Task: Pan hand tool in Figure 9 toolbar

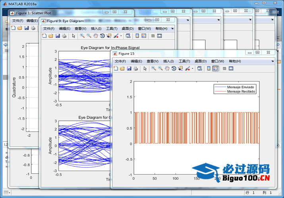Action: pos(95,36)
